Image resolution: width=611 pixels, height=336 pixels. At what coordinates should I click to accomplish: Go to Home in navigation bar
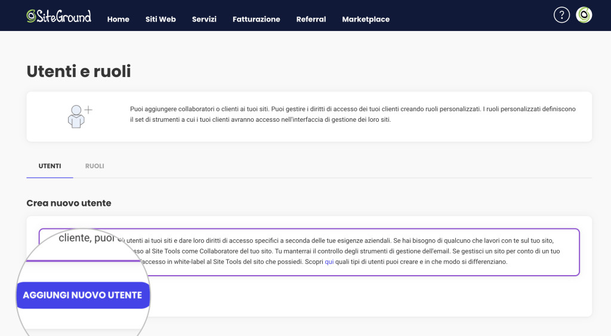point(118,19)
